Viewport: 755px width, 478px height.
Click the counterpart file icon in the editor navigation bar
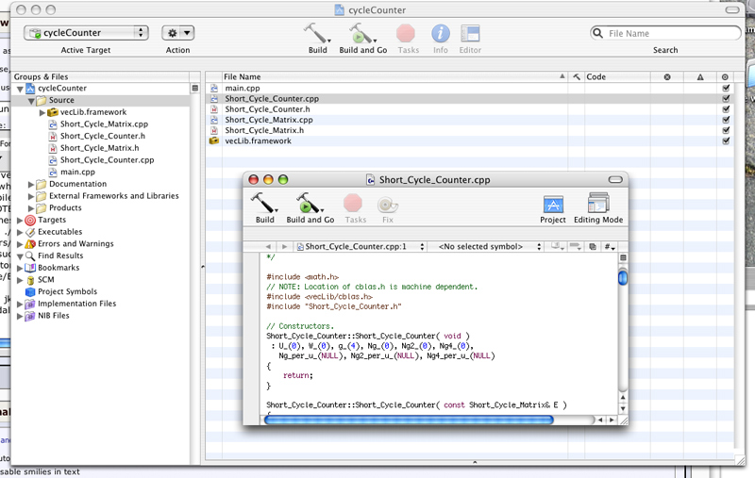tap(593, 247)
